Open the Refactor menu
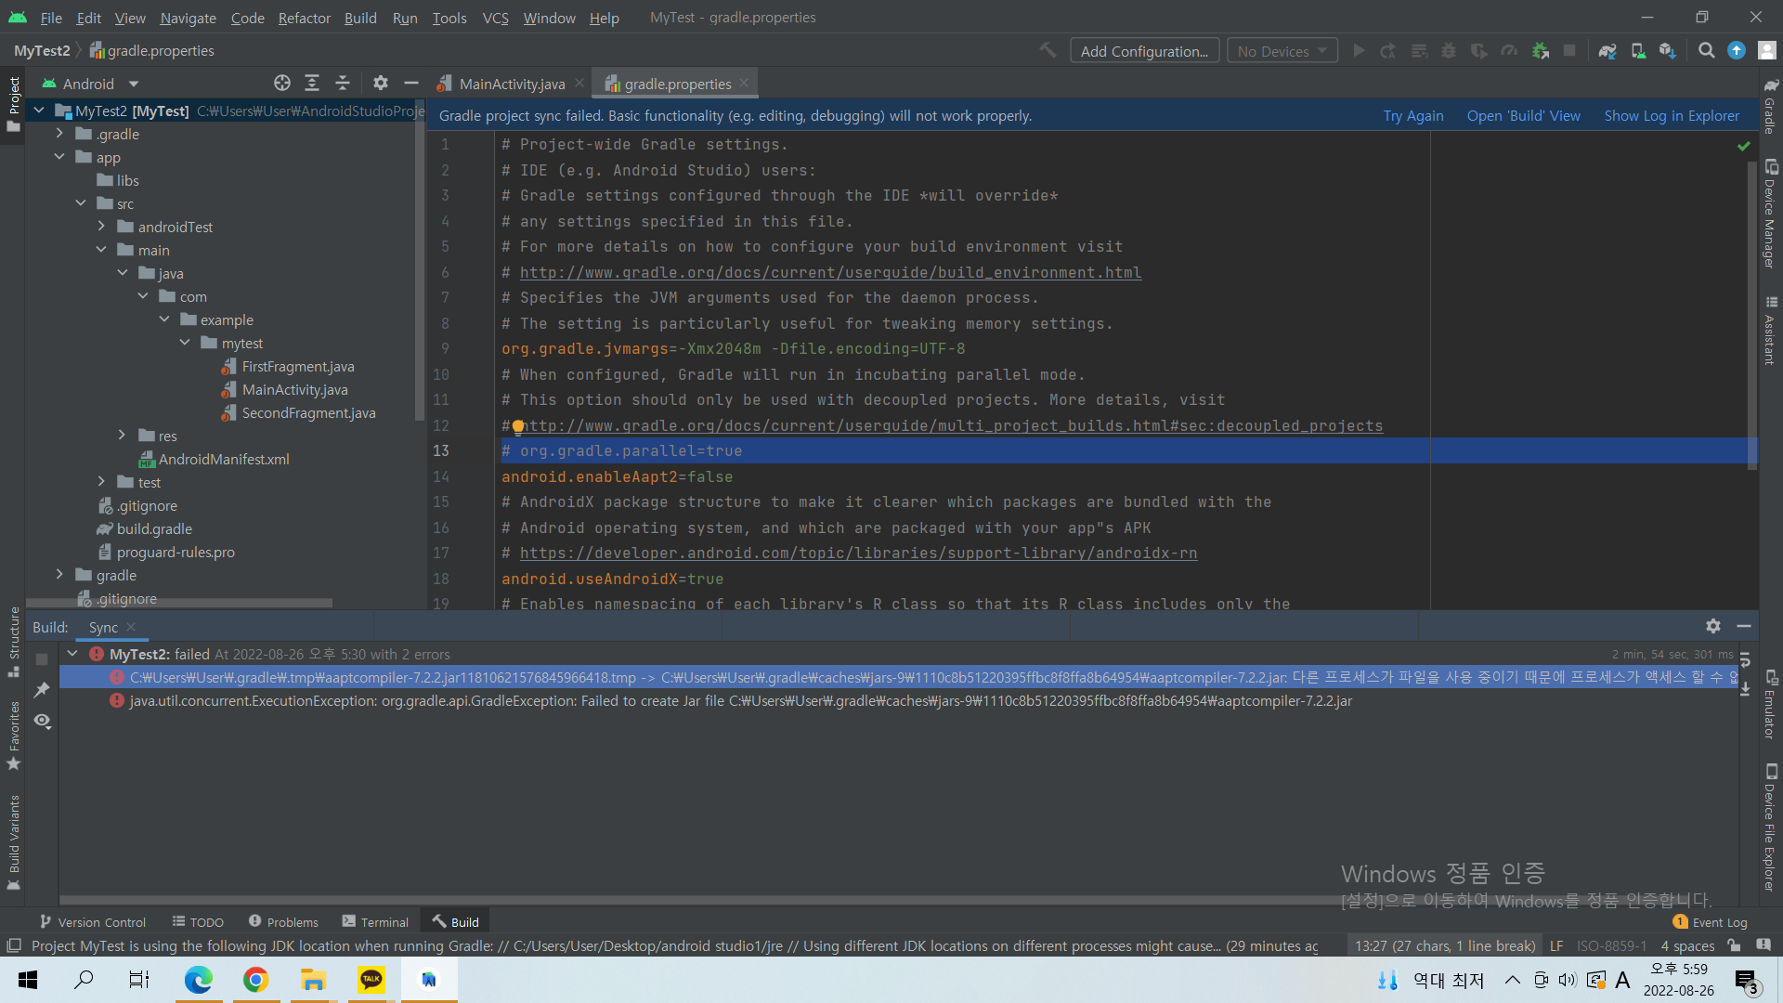This screenshot has height=1003, width=1783. (x=304, y=18)
